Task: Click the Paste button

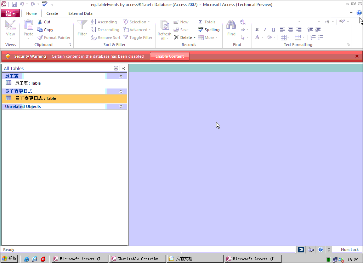Action: point(28,29)
